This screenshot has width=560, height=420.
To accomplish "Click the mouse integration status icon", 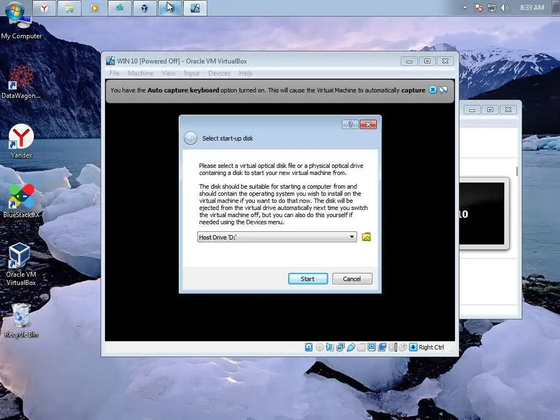I will point(403,347).
